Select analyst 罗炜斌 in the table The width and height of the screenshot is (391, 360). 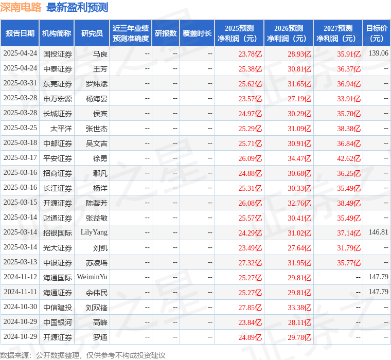tap(97, 83)
